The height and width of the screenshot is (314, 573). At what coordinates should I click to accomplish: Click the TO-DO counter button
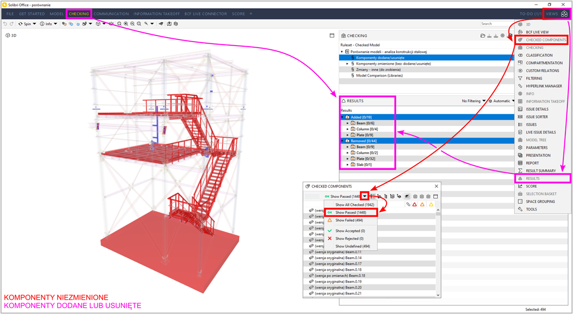pyautogui.click(x=531, y=14)
